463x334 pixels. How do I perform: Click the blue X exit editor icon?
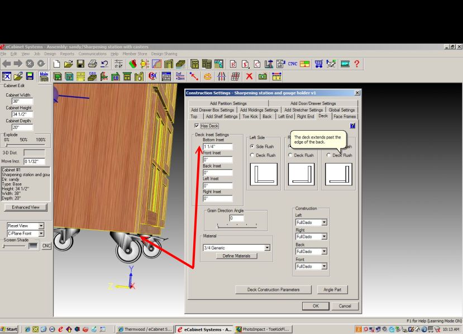point(7,77)
